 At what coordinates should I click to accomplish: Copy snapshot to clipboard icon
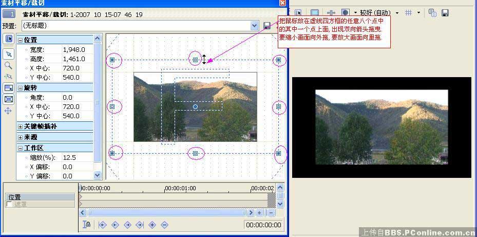pyautogui.click(x=432, y=12)
